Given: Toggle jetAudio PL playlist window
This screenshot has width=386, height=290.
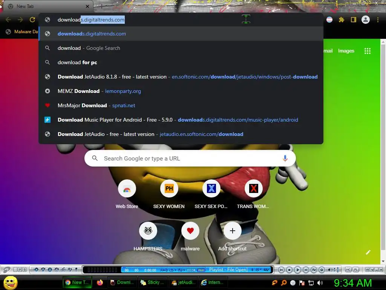Looking at the screenshot, I should (x=356, y=270).
